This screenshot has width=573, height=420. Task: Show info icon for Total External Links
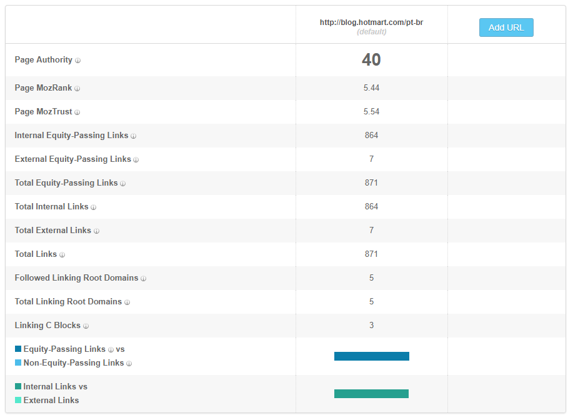pos(96,231)
